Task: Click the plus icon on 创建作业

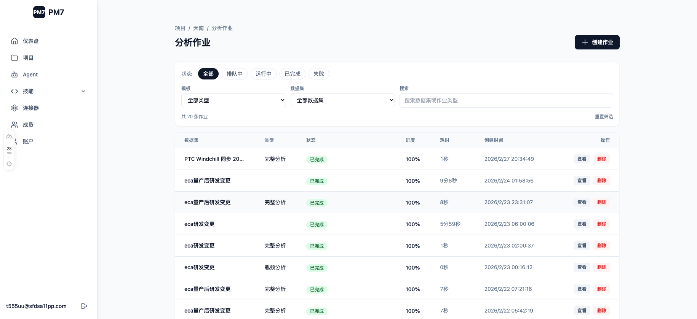Action: [585, 42]
